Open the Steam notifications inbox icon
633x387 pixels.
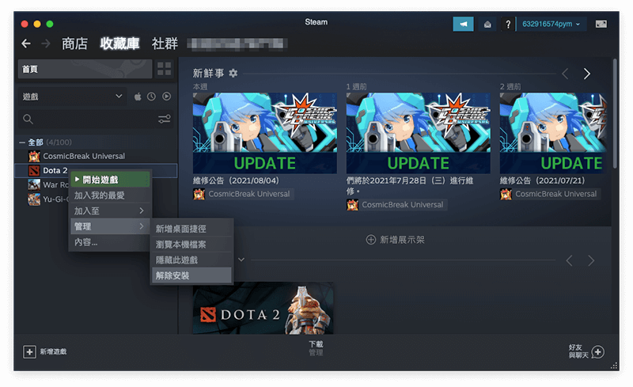click(x=487, y=25)
